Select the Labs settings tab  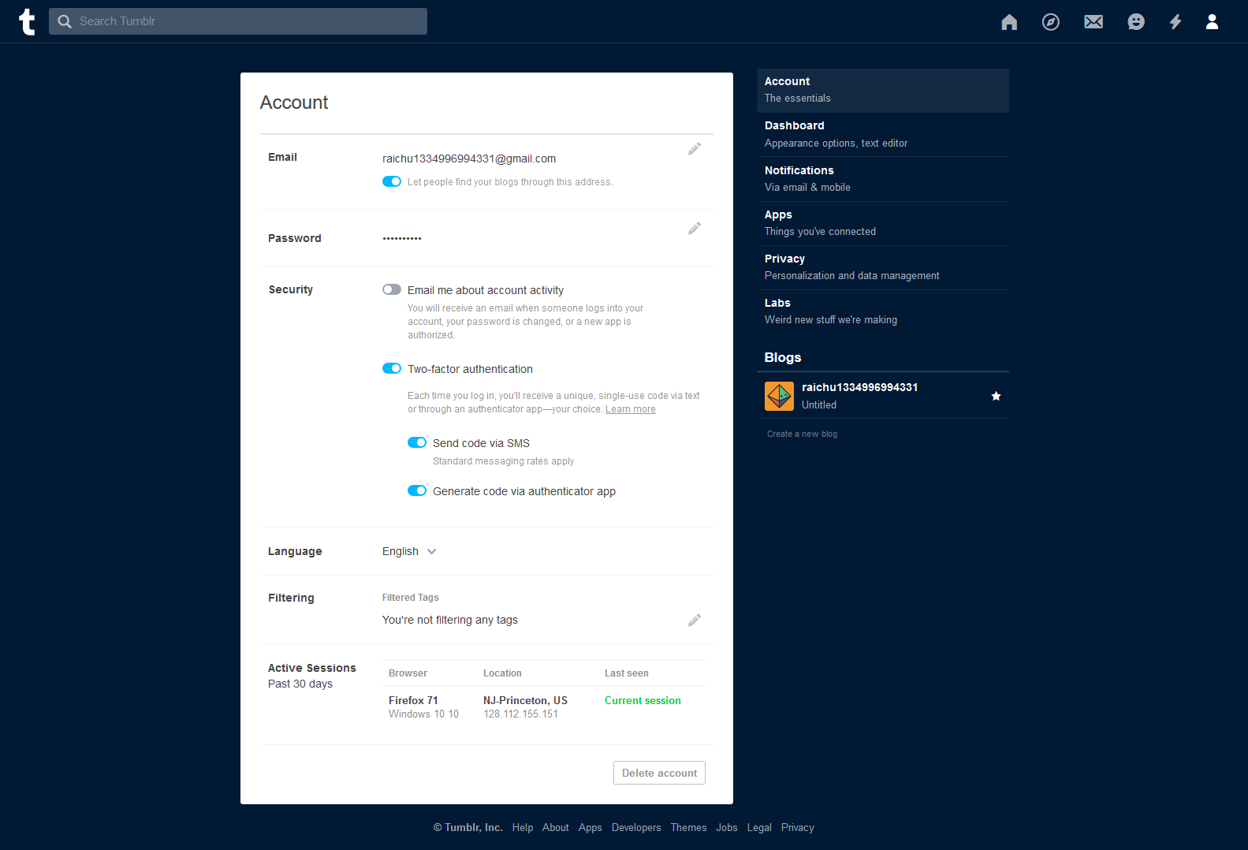tap(883, 311)
